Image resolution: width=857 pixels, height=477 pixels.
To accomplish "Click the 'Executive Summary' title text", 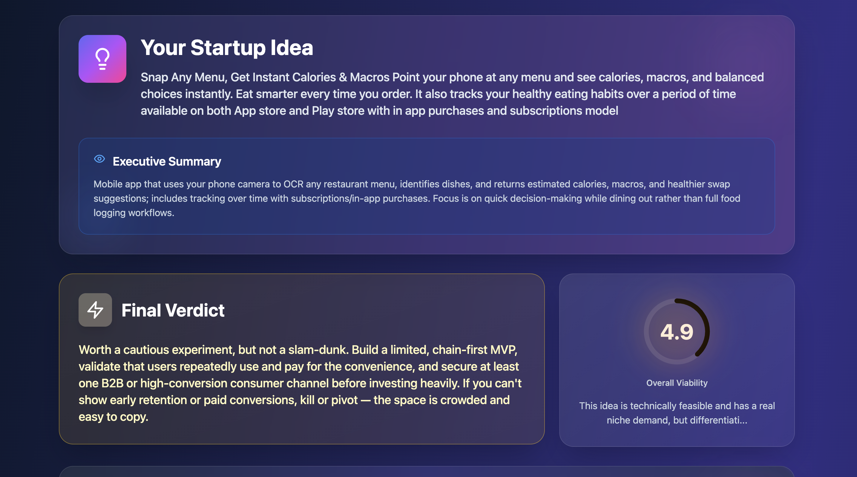I will [x=167, y=161].
